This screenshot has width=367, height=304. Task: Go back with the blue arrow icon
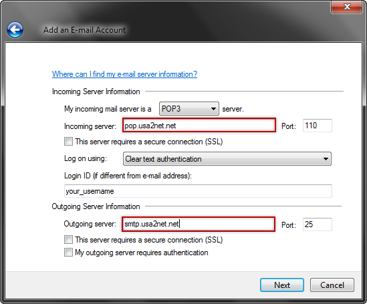15,29
